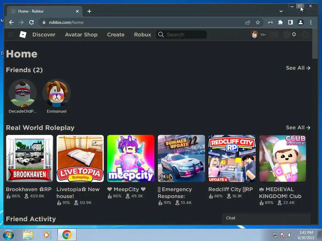Open the Chrome three-dot menu

pos(311,22)
